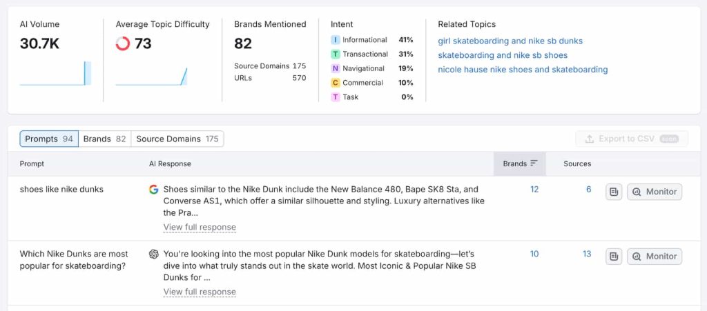Click the AI Response column header
This screenshot has width=707, height=311.
(x=170, y=164)
